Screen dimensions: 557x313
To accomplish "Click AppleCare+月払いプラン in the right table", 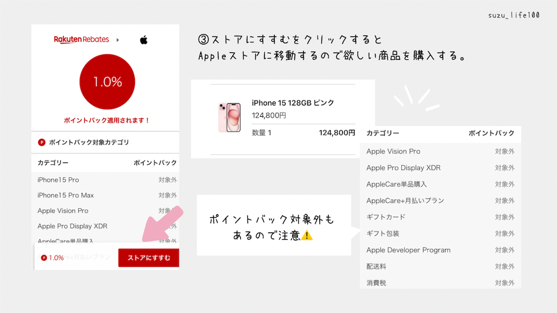I will click(x=405, y=201).
